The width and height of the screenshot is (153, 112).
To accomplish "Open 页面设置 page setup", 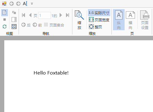I will 145,20.
